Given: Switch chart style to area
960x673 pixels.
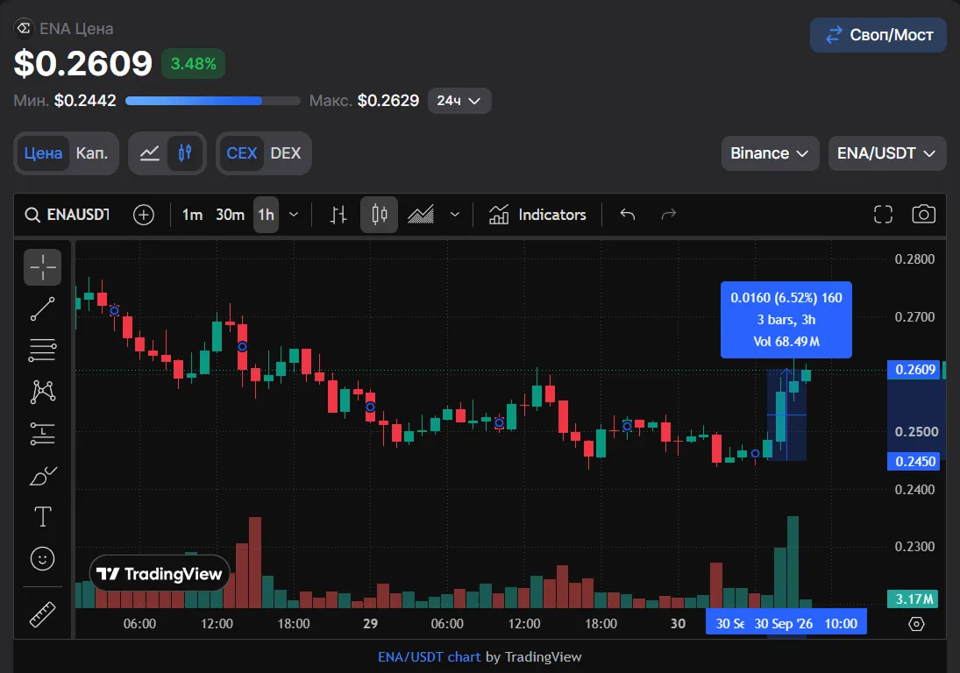Looking at the screenshot, I should (421, 215).
